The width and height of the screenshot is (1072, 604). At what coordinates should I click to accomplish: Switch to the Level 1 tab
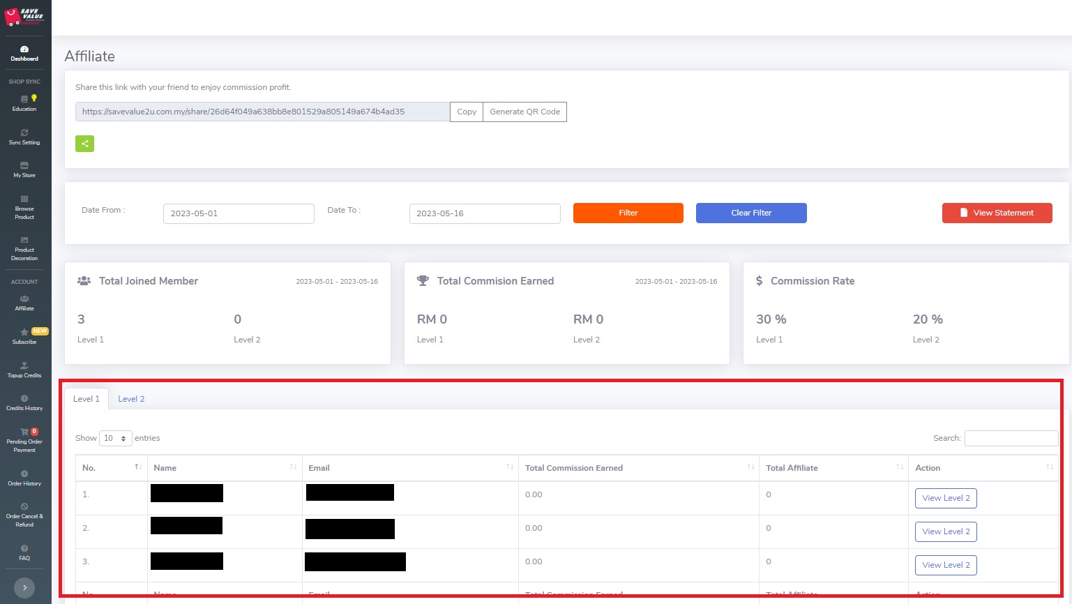tap(86, 399)
